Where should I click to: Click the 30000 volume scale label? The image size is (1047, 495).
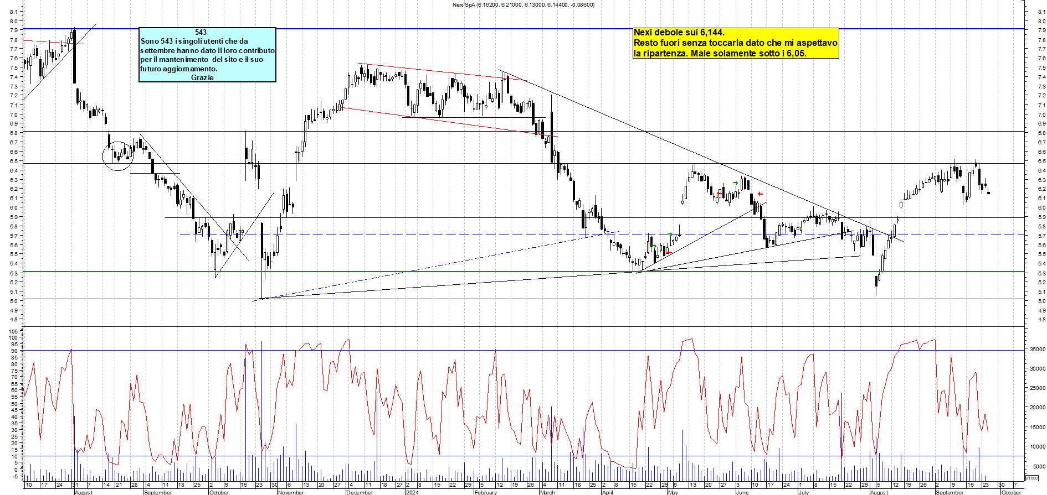[1037, 369]
